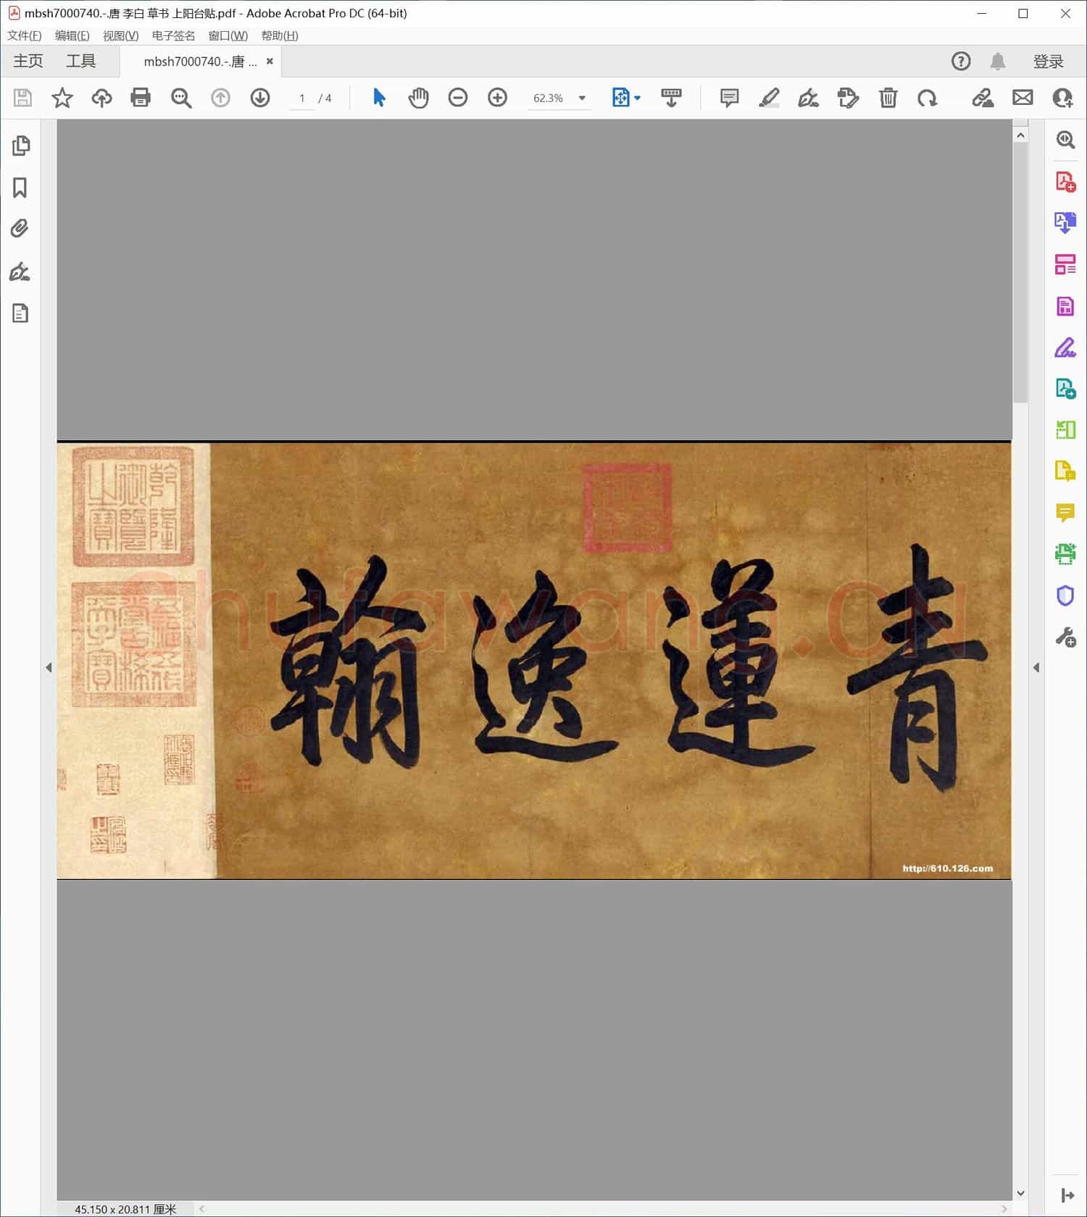Open More Tools wrench icon

[x=1065, y=637]
